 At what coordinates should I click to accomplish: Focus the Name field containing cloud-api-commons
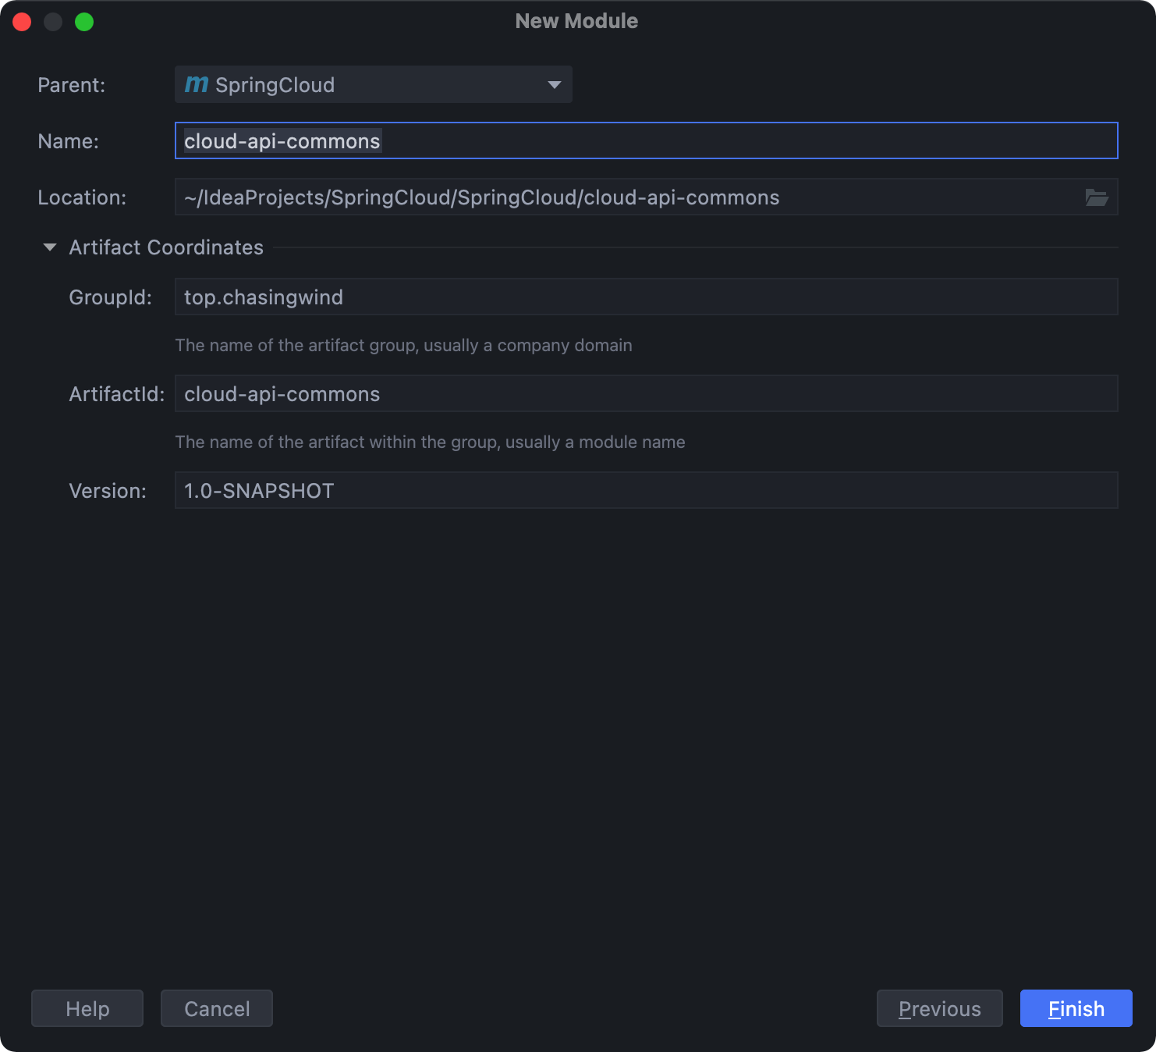pyautogui.click(x=646, y=141)
